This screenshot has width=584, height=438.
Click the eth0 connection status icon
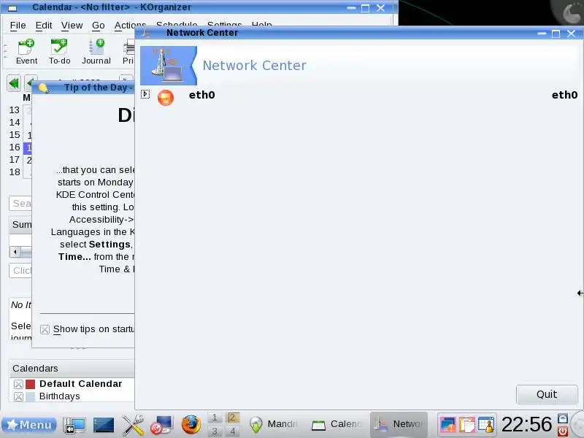(166, 98)
